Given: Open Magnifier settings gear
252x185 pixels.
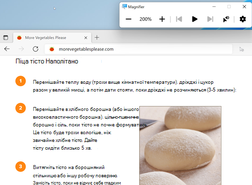Looking at the screenshot, I should tap(243, 19).
